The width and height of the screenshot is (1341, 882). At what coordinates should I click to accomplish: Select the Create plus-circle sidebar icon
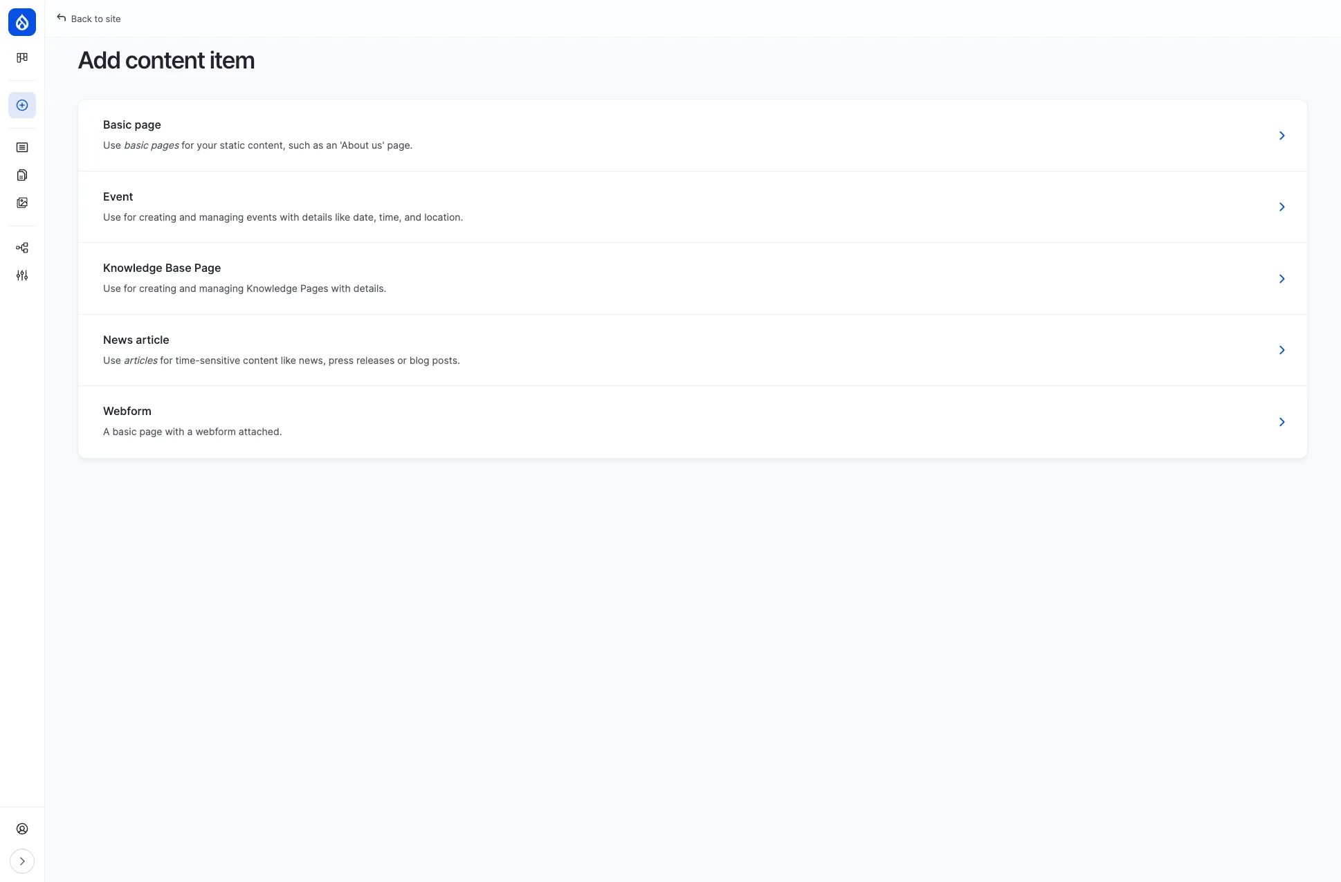(x=22, y=105)
